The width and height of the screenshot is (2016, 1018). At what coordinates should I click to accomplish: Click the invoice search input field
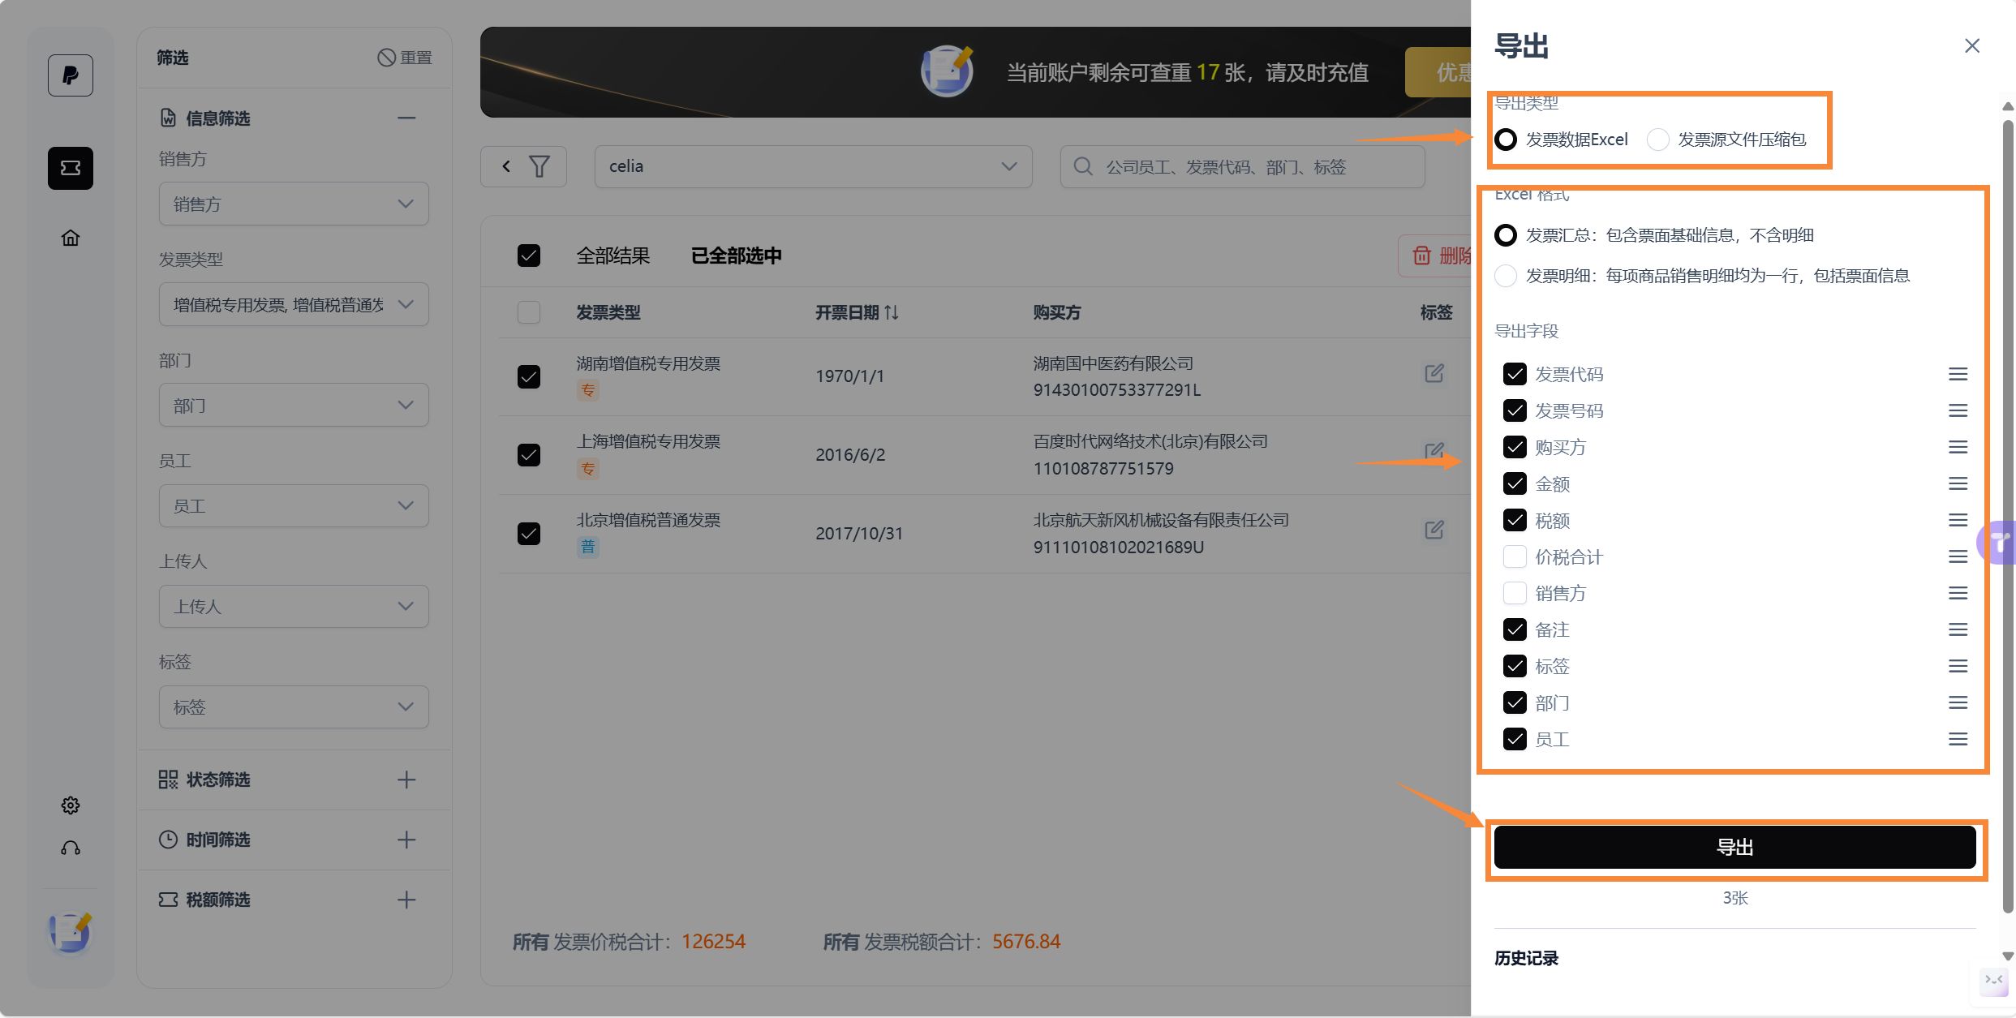1242,166
